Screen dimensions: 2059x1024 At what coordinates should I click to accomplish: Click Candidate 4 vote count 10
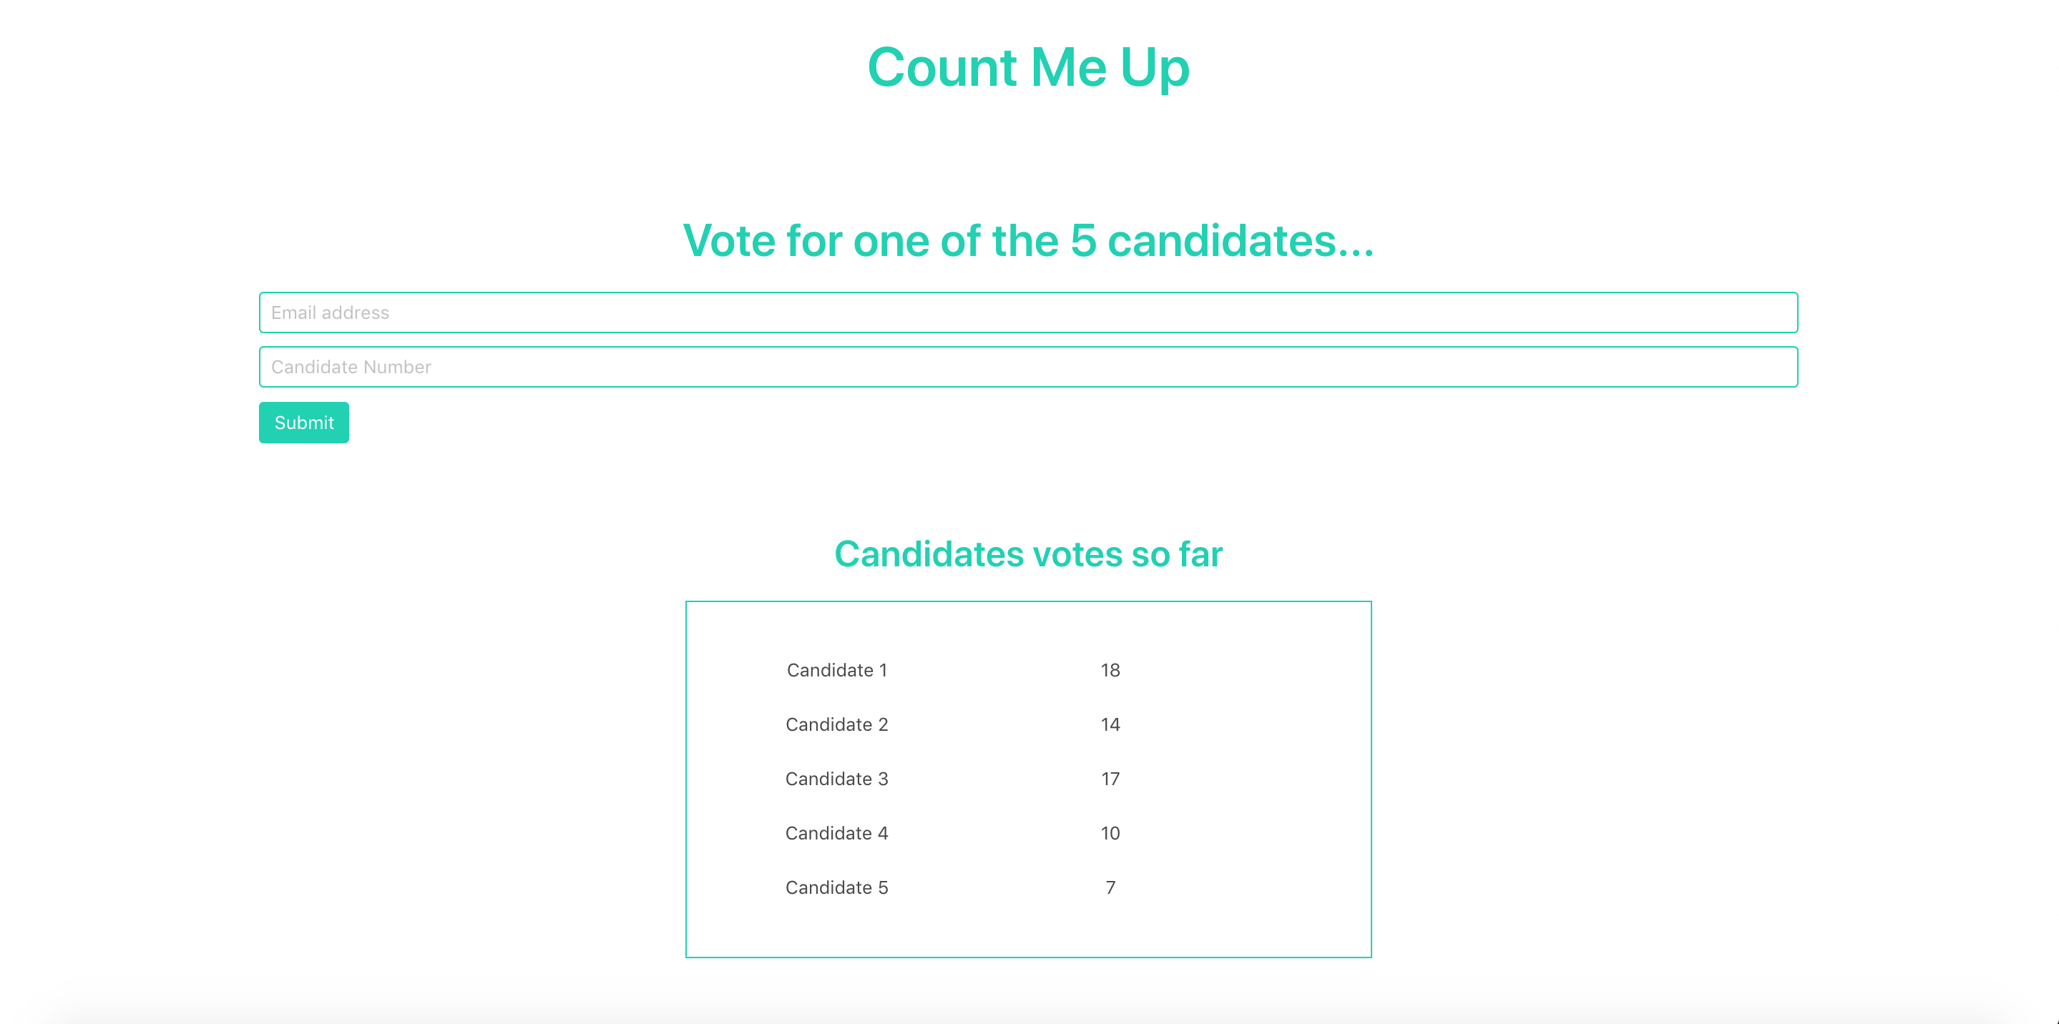pos(1110,833)
